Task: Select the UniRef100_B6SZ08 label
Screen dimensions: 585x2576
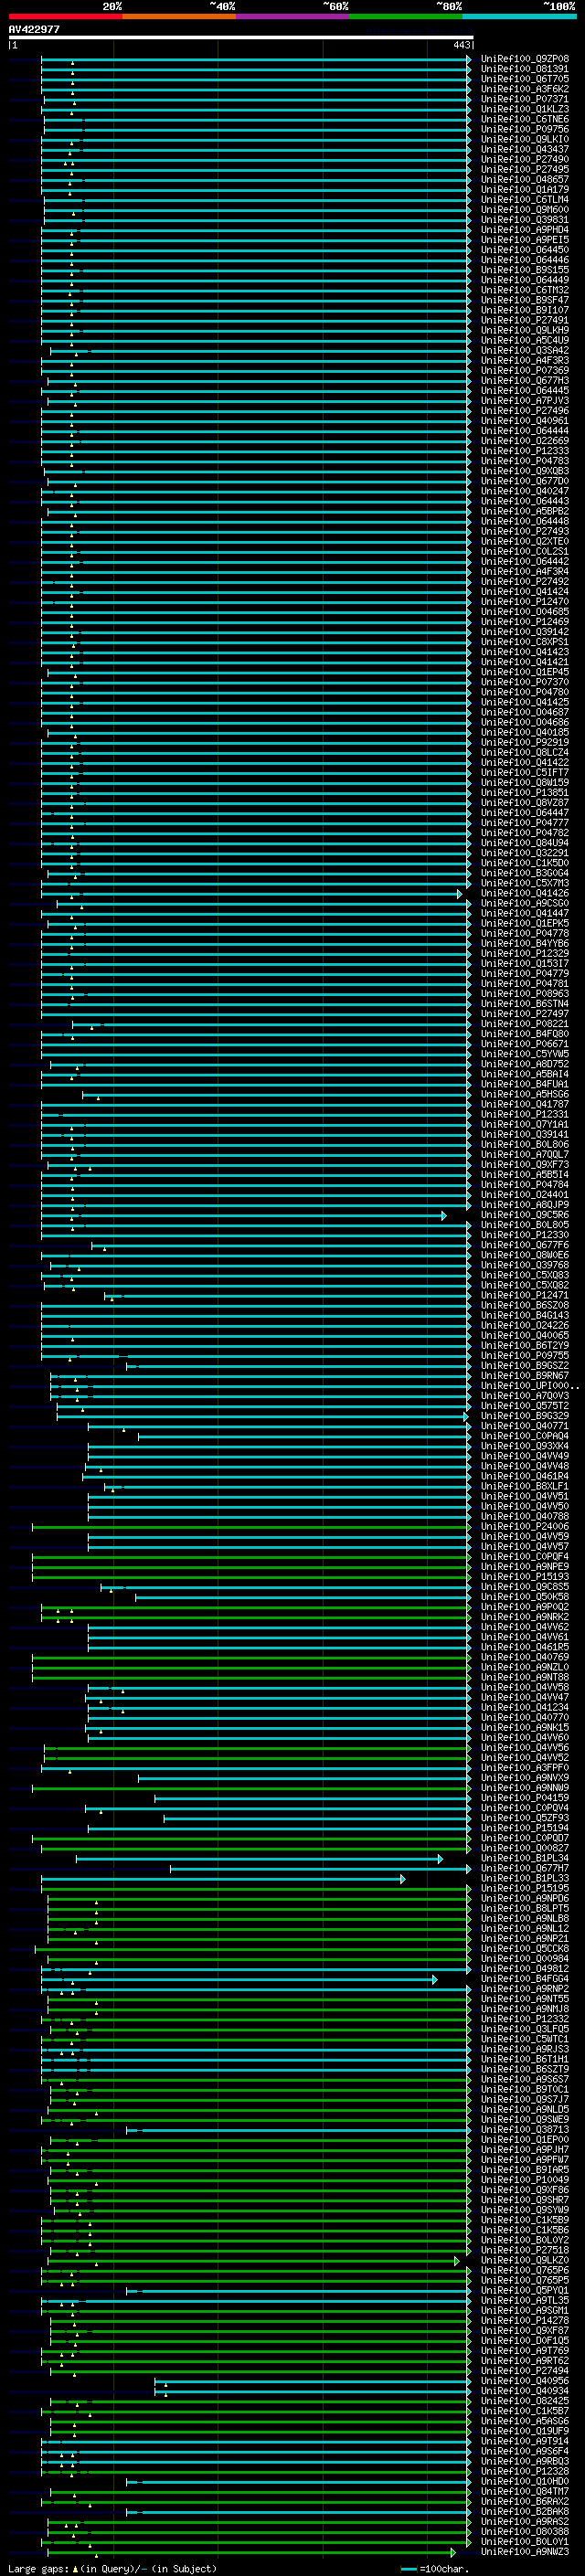Action: pyautogui.click(x=525, y=1304)
